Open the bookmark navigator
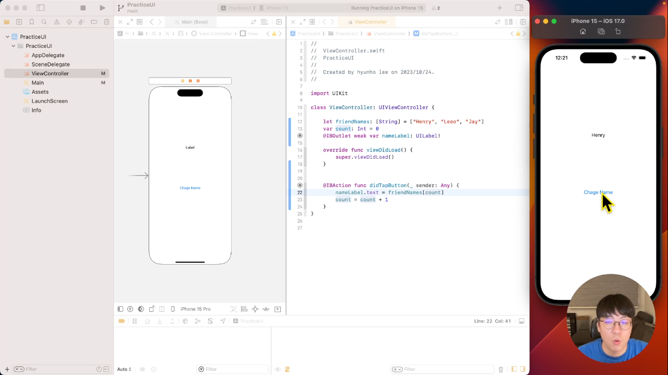This screenshot has height=375, width=668. tap(32, 22)
